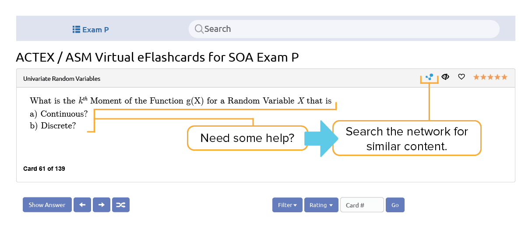Rate the card with the fifth star
The image size is (532, 228).
pos(504,77)
